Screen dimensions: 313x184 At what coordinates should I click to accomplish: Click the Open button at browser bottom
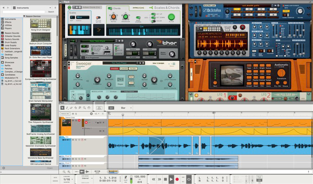click(50, 168)
